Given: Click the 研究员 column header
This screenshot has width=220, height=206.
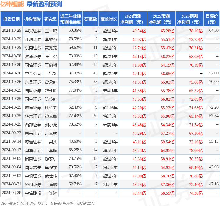Looking at the screenshot, I should (50, 19).
